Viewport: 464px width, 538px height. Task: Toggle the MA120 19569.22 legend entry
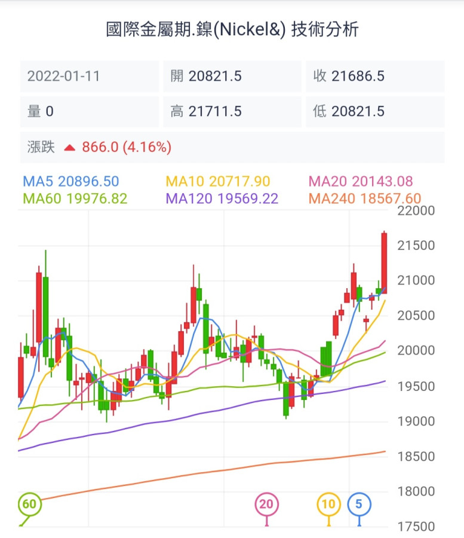(222, 198)
